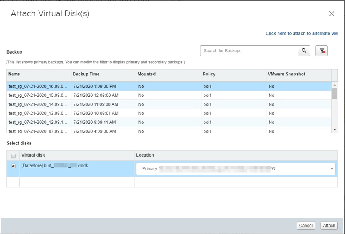Click 'attach to alternate VM' link
Image resolution: width=345 pixels, height=234 pixels.
pyautogui.click(x=302, y=34)
